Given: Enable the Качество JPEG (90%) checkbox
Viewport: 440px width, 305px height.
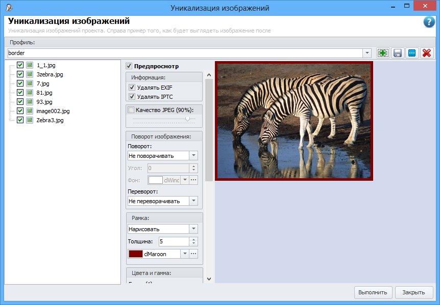Looking at the screenshot, I should 131,109.
